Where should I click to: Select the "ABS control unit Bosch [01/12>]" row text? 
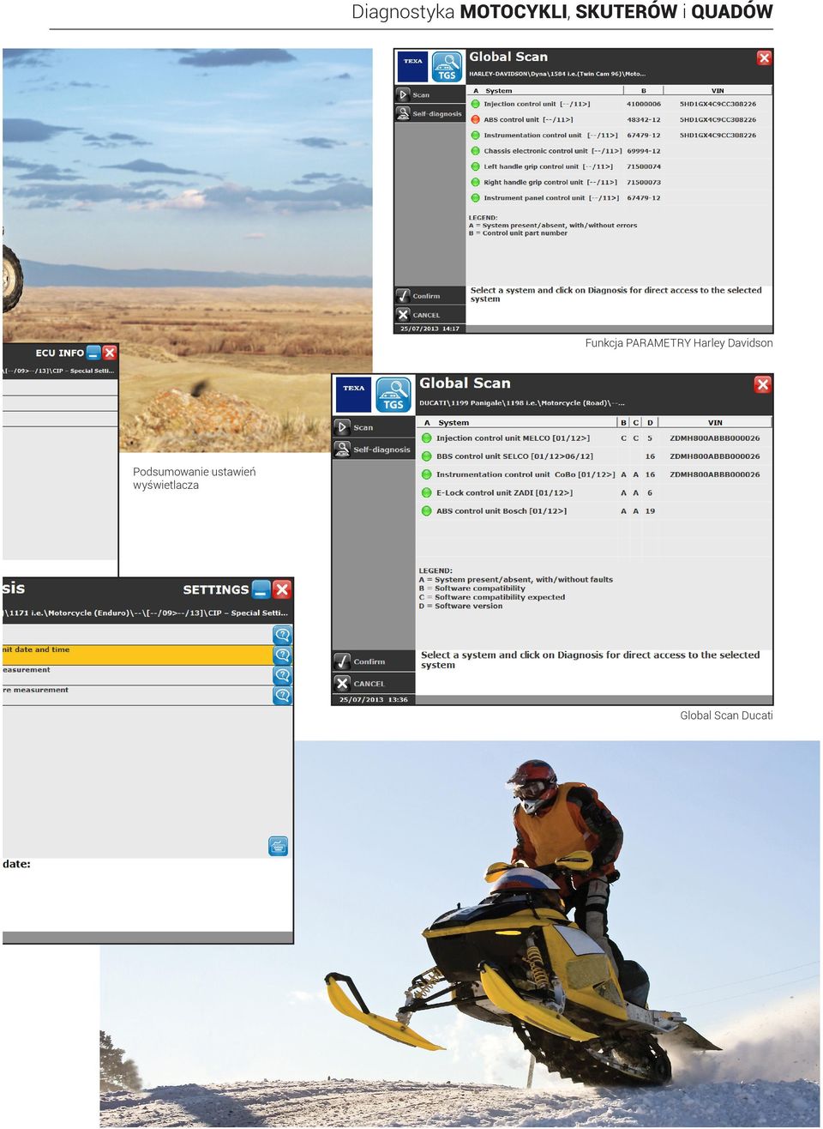(502, 510)
